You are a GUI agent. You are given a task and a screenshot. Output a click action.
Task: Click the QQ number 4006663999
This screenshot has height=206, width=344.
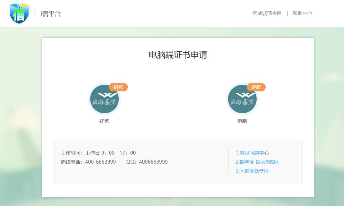tap(153, 162)
